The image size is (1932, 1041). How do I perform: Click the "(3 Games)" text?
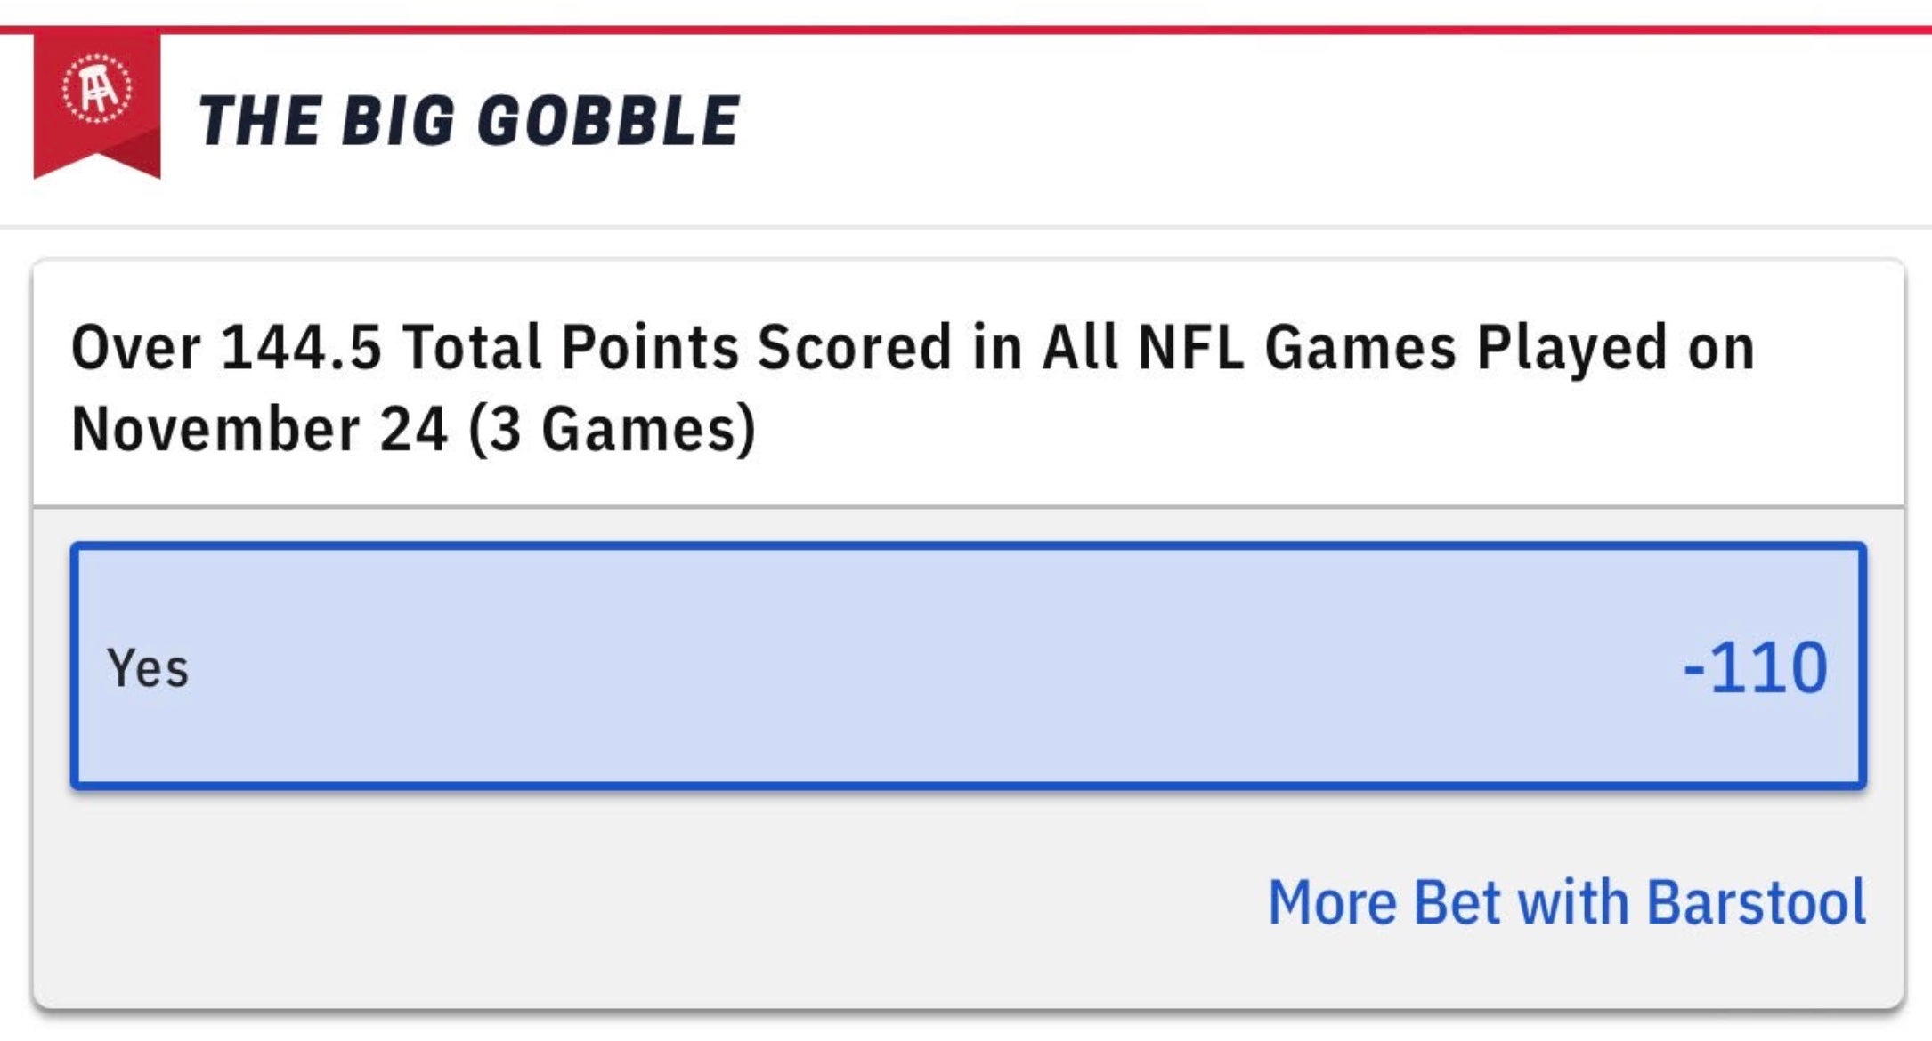pos(613,429)
